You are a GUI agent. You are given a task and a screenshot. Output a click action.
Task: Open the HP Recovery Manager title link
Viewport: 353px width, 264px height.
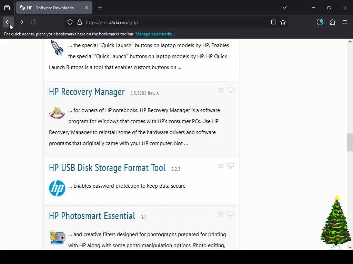coord(87,92)
